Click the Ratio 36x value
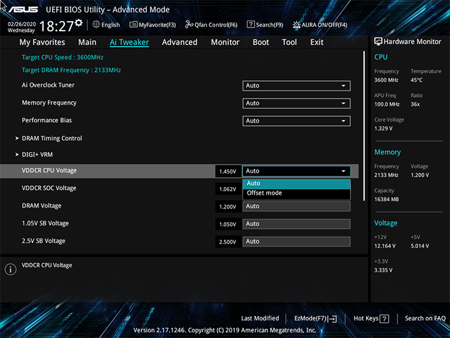The image size is (450, 338). pyautogui.click(x=415, y=105)
